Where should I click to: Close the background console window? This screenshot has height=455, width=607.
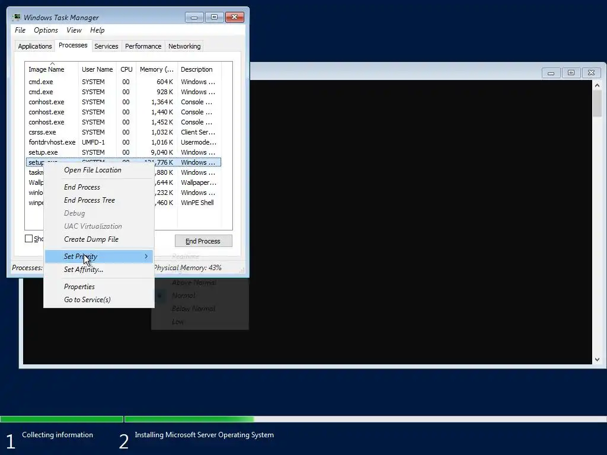591,73
